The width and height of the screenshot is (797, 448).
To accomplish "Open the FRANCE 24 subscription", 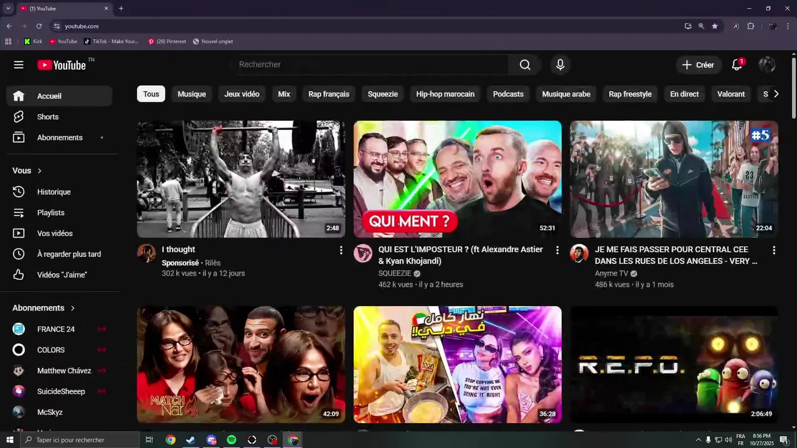I will click(x=60, y=329).
